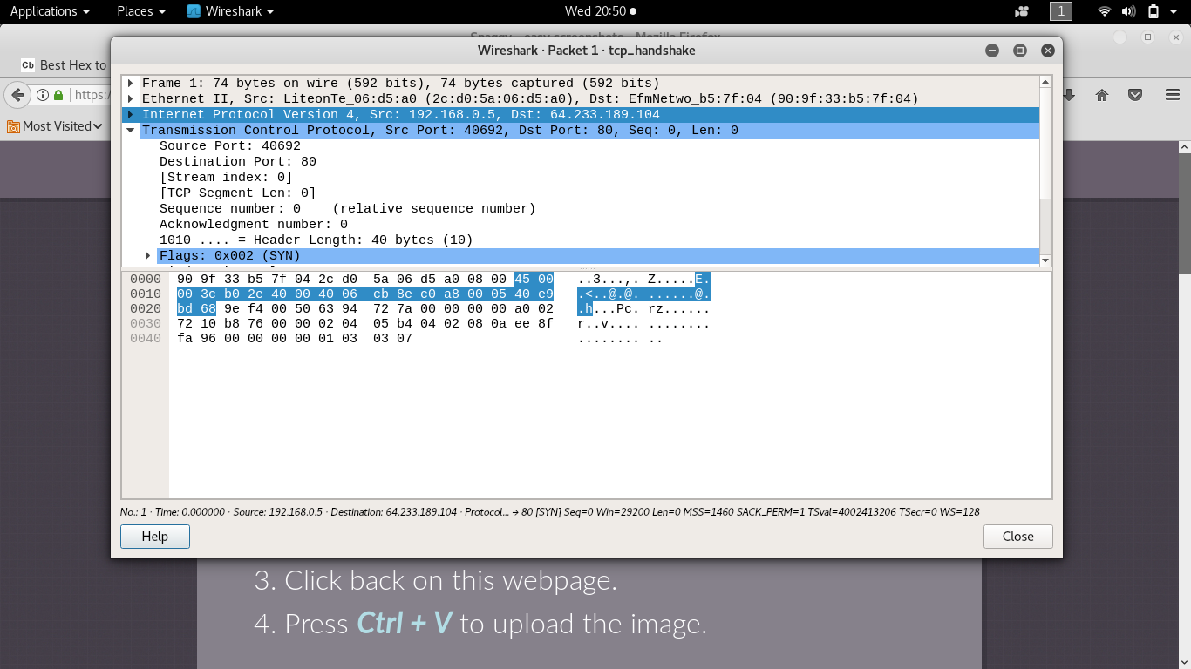Select the Destination Port: 80 line

237,162
